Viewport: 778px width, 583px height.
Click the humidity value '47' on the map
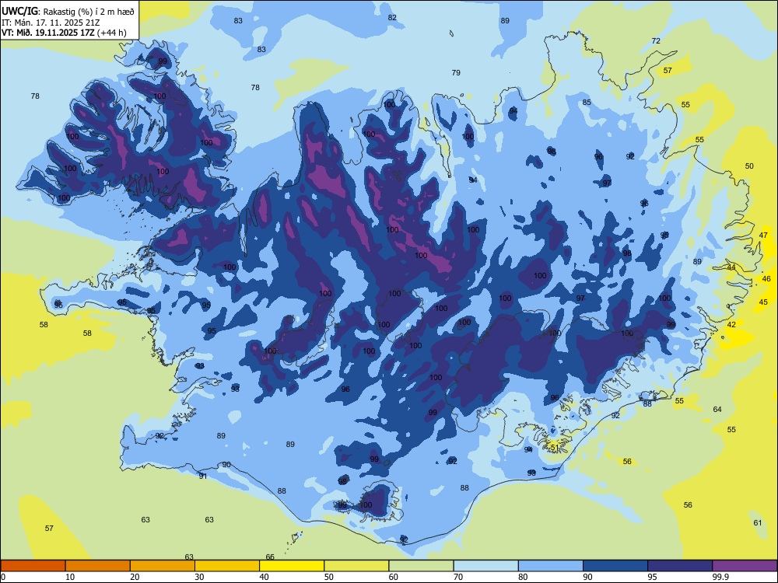click(764, 236)
